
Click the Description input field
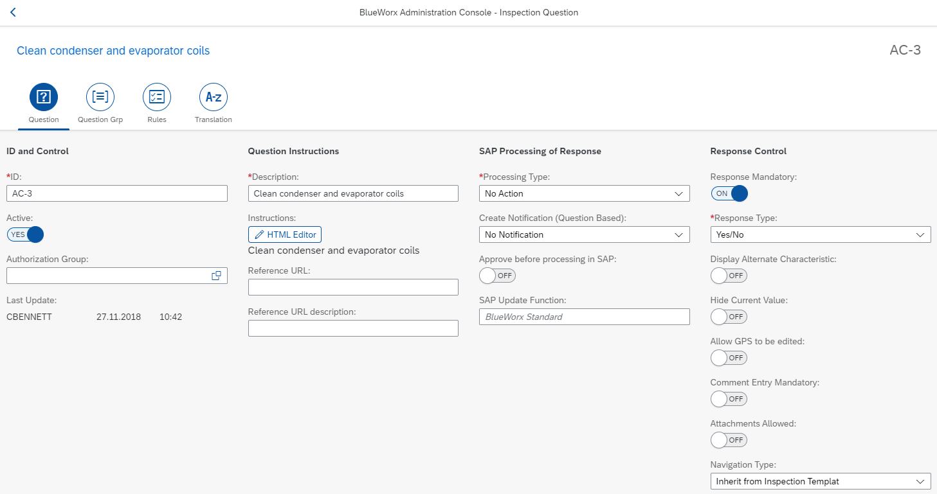click(x=353, y=193)
